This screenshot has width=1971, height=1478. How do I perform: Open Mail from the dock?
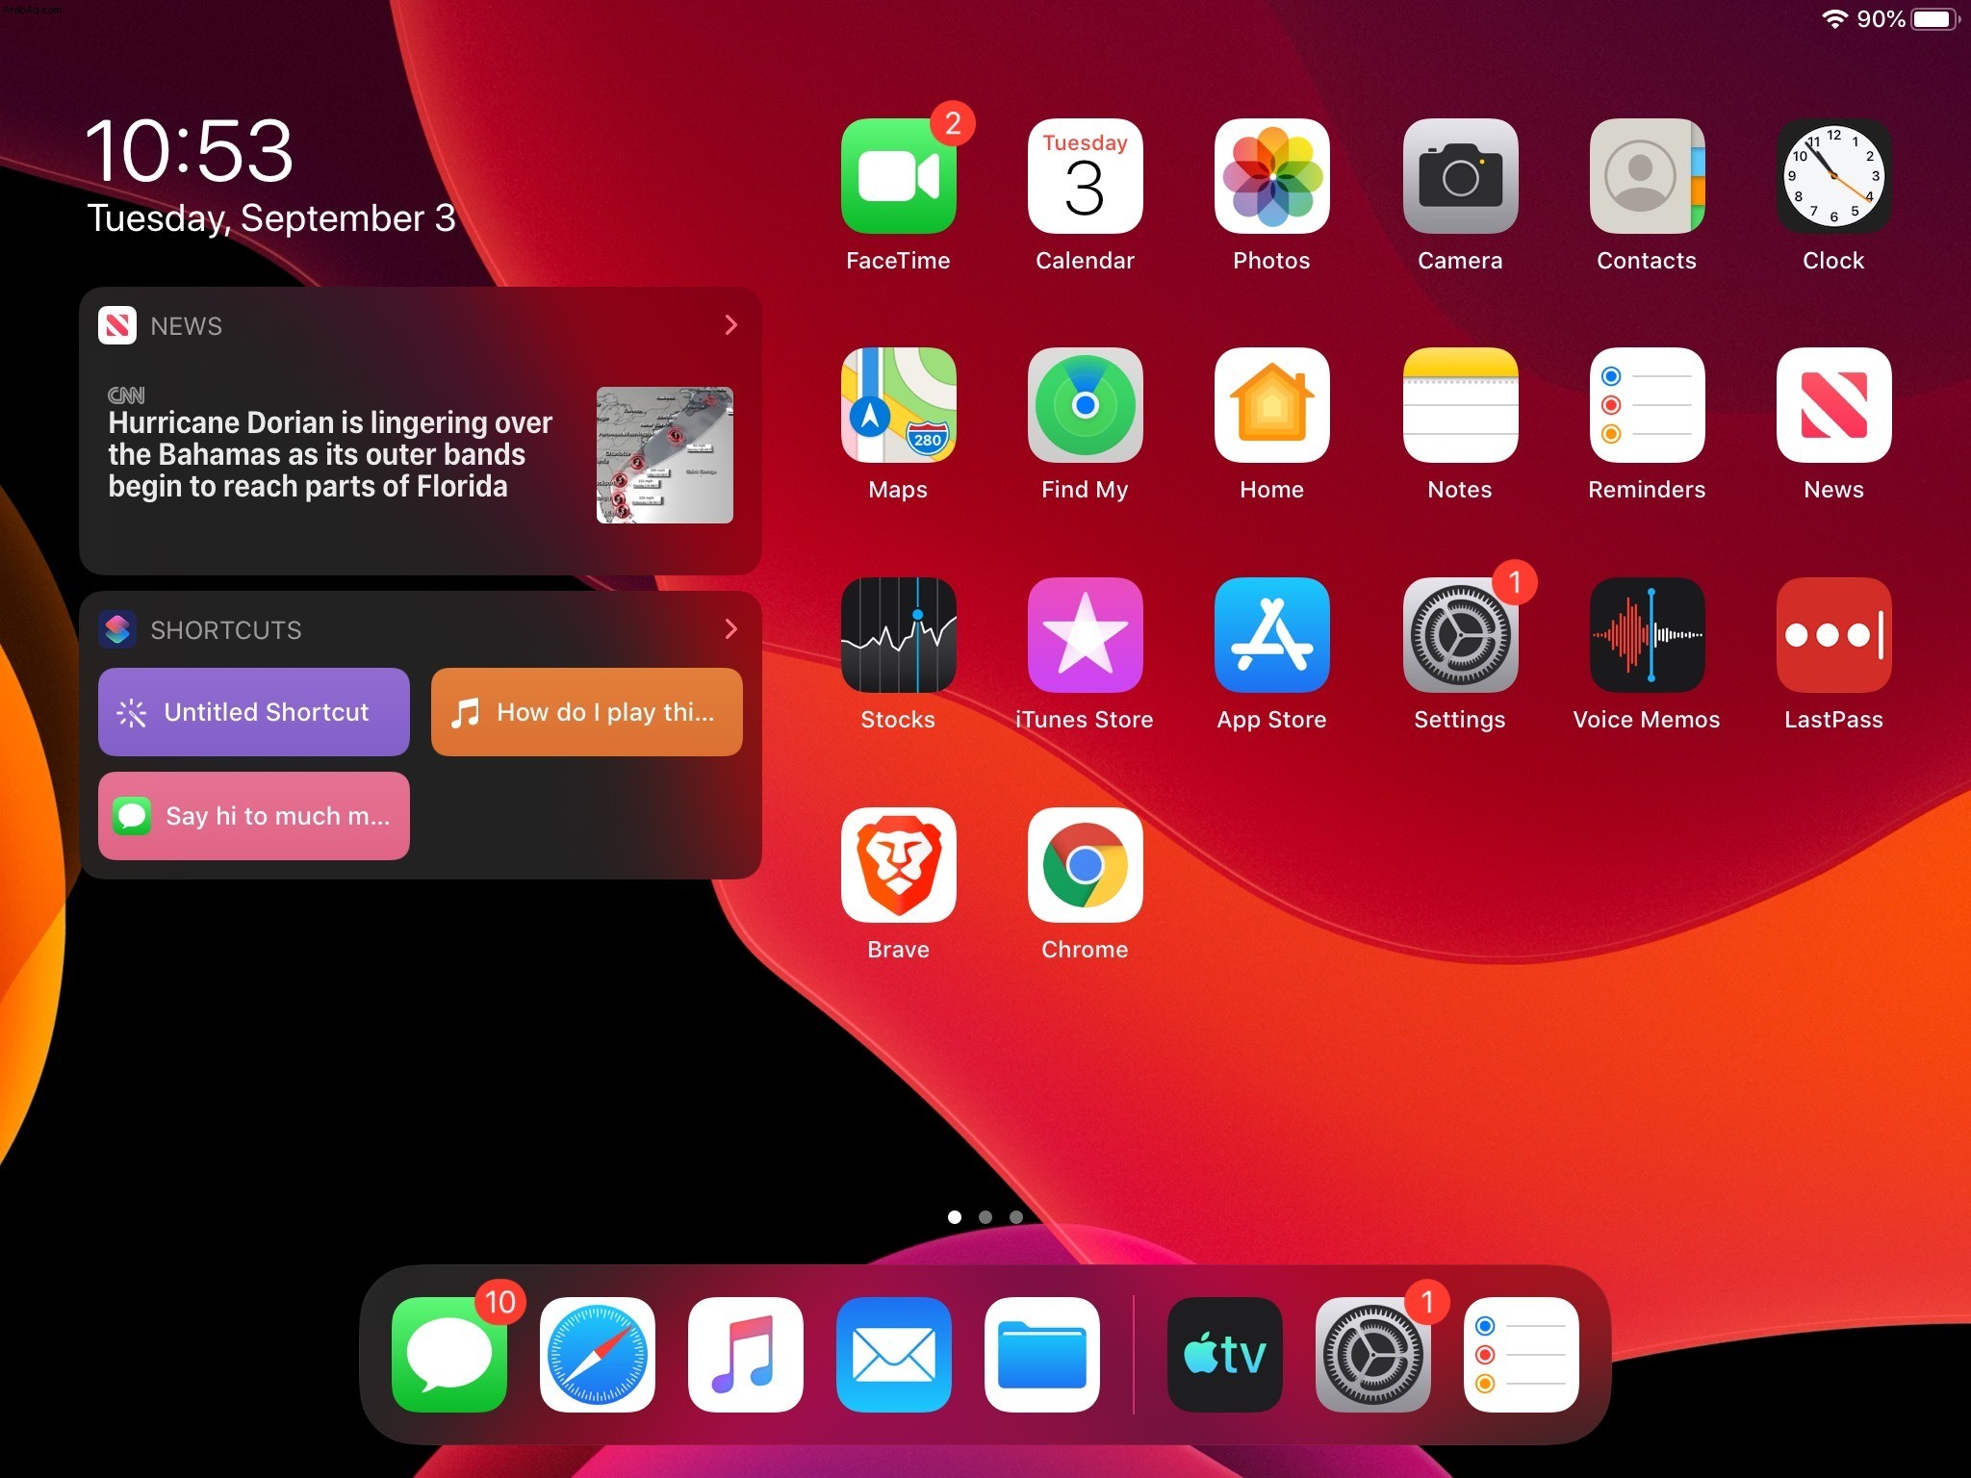pos(893,1355)
